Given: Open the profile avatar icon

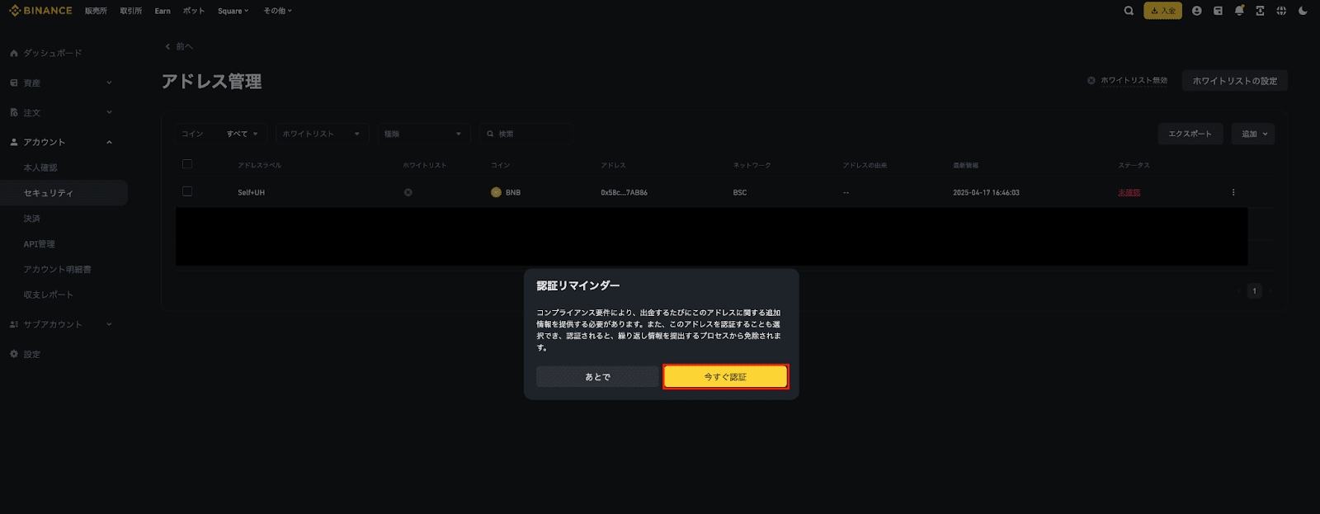Looking at the screenshot, I should click(1196, 11).
